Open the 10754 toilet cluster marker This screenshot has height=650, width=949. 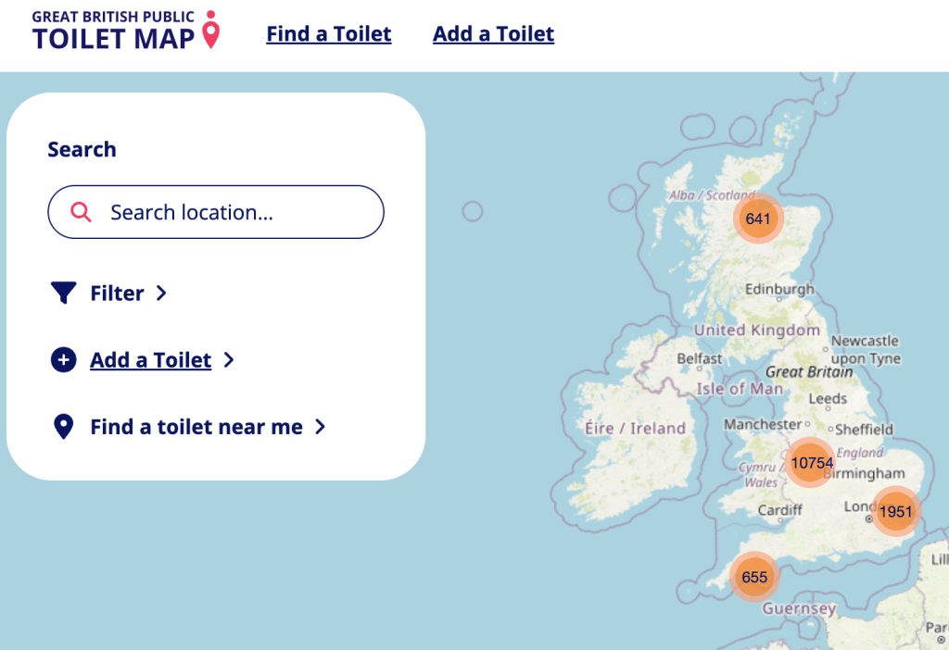coord(812,462)
